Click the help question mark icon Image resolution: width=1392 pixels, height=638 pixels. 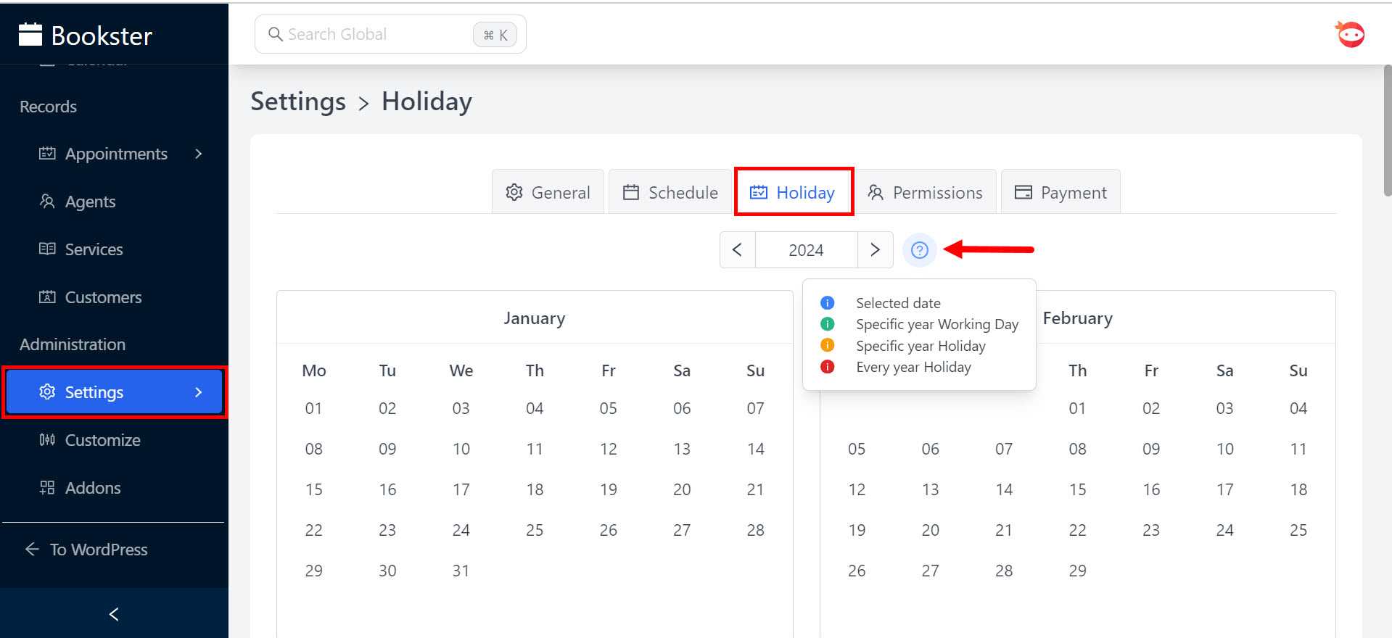coord(919,250)
